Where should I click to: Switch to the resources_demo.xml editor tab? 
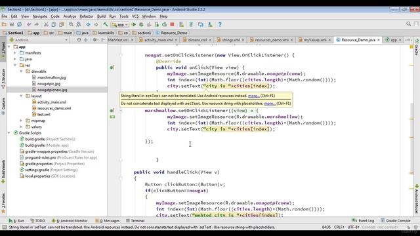click(x=271, y=40)
